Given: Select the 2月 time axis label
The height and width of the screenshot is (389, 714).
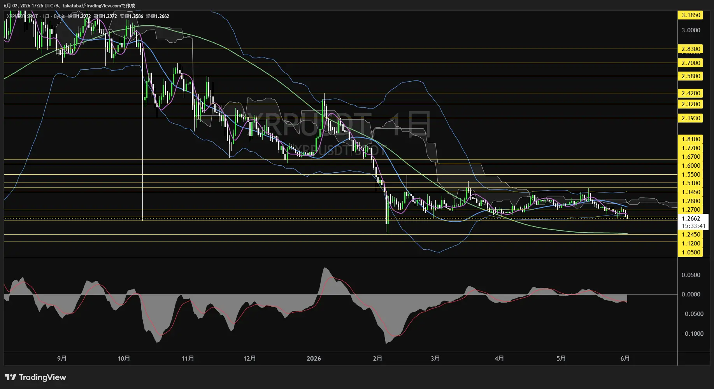Looking at the screenshot, I should pos(377,359).
